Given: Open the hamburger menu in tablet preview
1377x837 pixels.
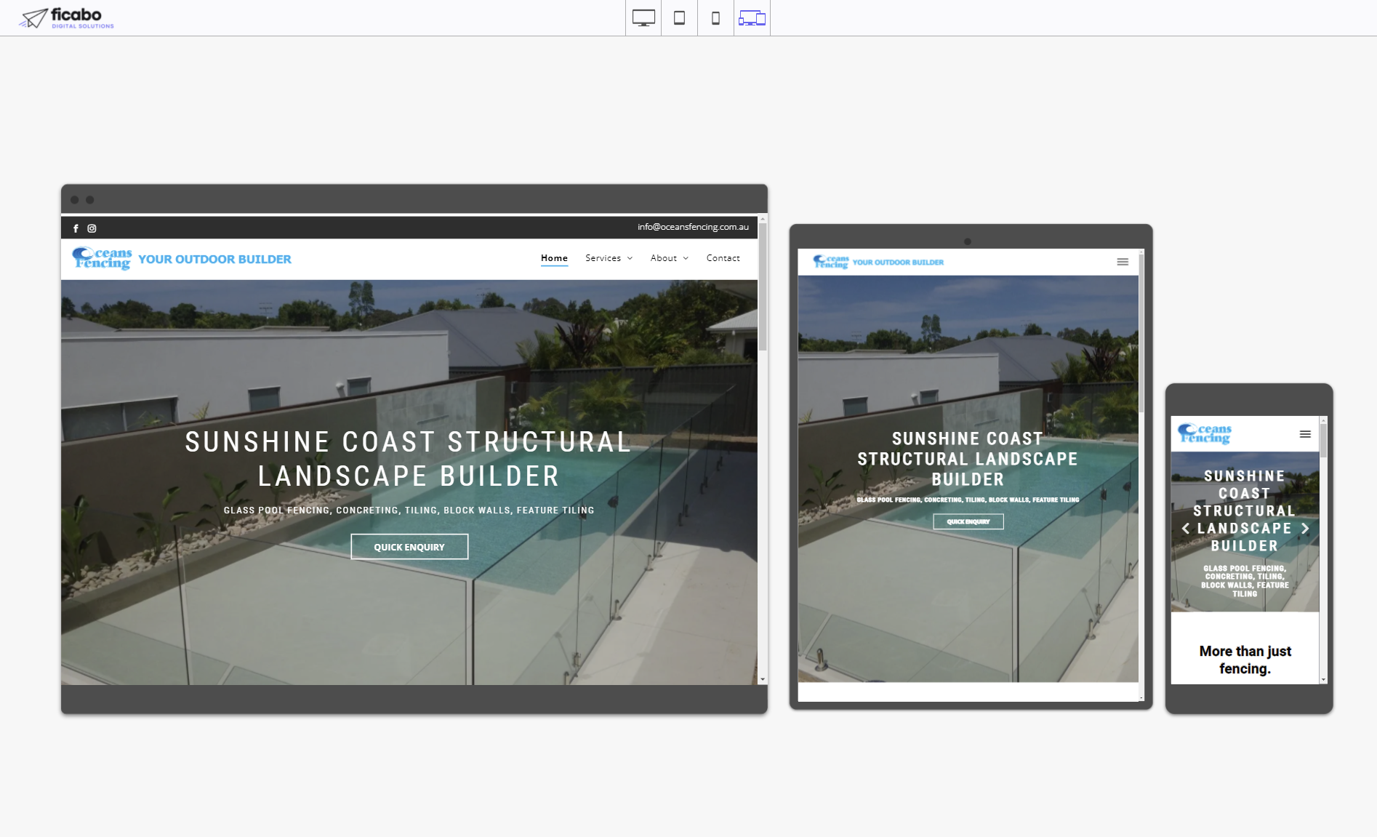Looking at the screenshot, I should point(1123,262).
